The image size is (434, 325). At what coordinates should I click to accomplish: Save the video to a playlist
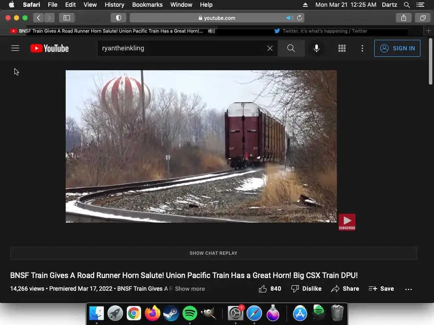pyautogui.click(x=381, y=289)
